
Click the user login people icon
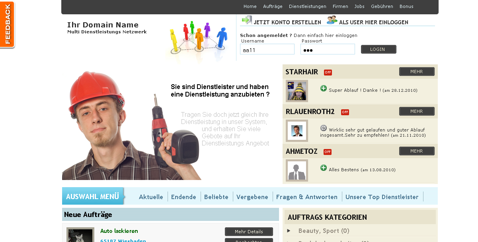[332, 20]
